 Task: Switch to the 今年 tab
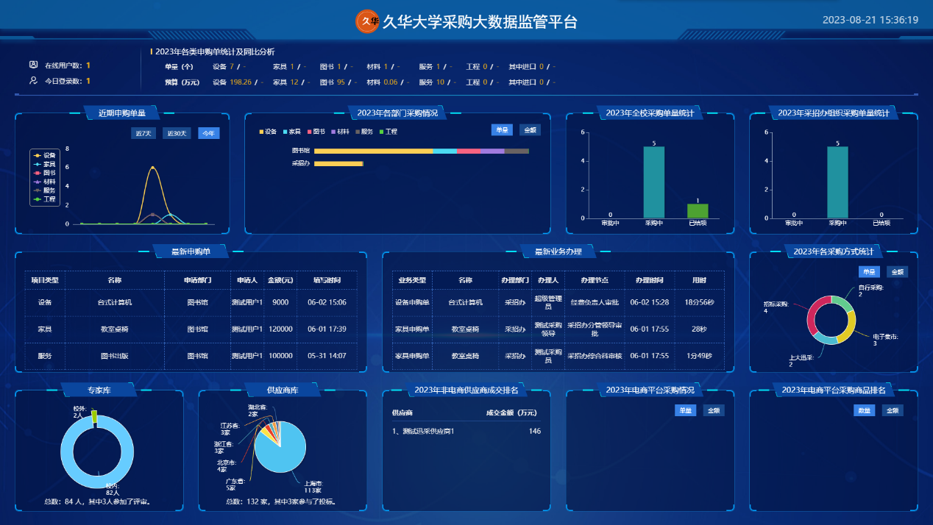(x=208, y=133)
